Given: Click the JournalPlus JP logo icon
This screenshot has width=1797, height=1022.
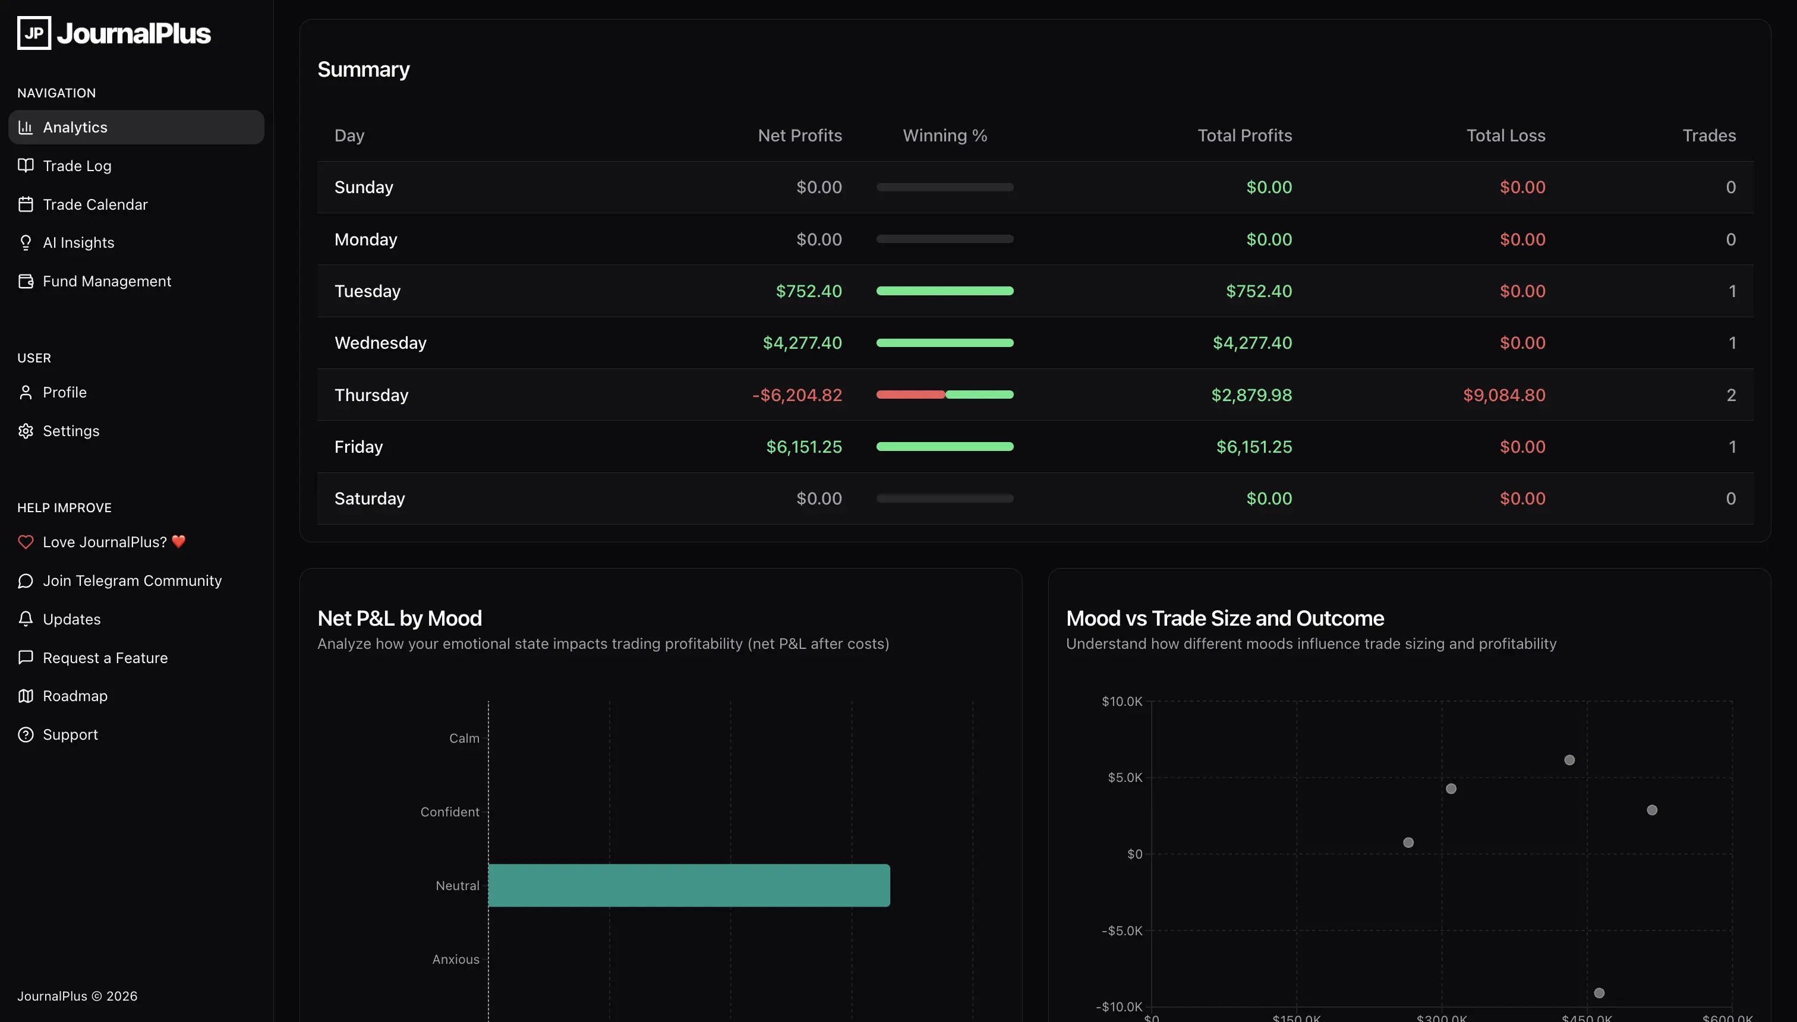Looking at the screenshot, I should pos(34,33).
